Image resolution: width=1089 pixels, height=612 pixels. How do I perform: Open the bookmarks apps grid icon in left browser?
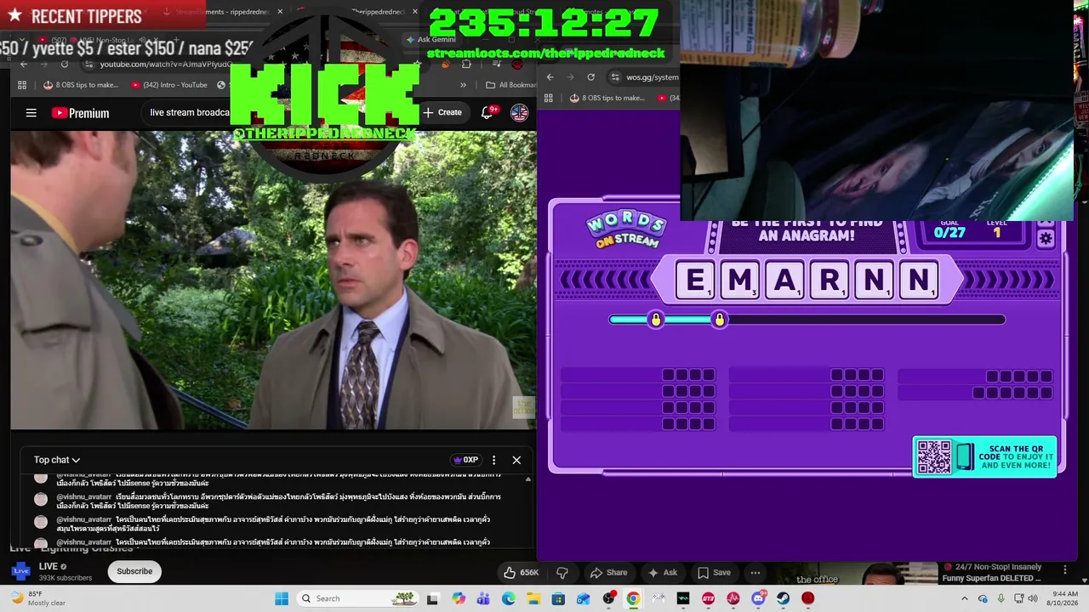coord(24,85)
